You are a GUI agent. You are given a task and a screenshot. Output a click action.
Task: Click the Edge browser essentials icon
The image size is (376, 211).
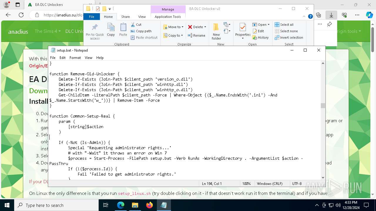(x=344, y=15)
